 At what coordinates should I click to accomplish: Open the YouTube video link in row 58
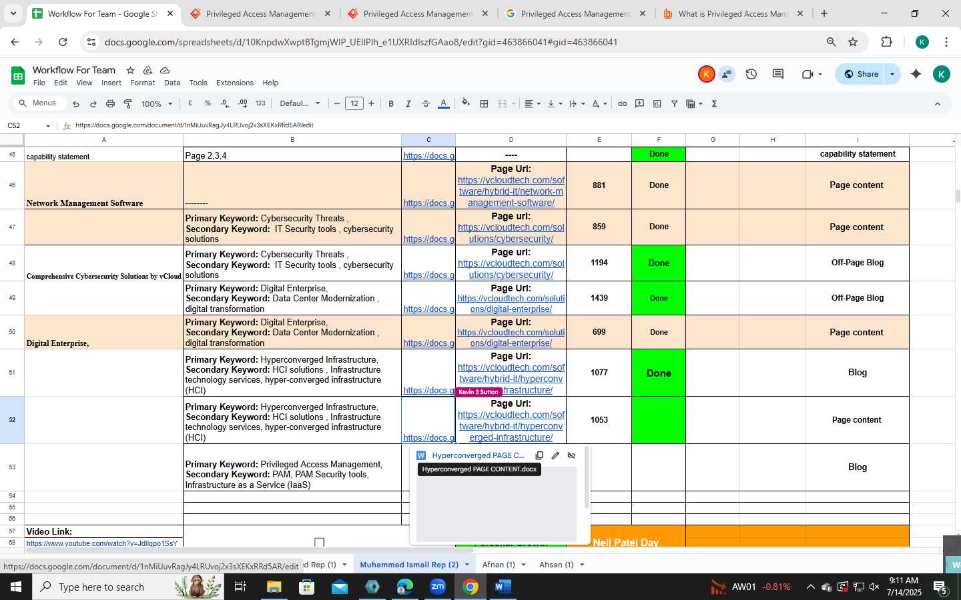coord(102,543)
